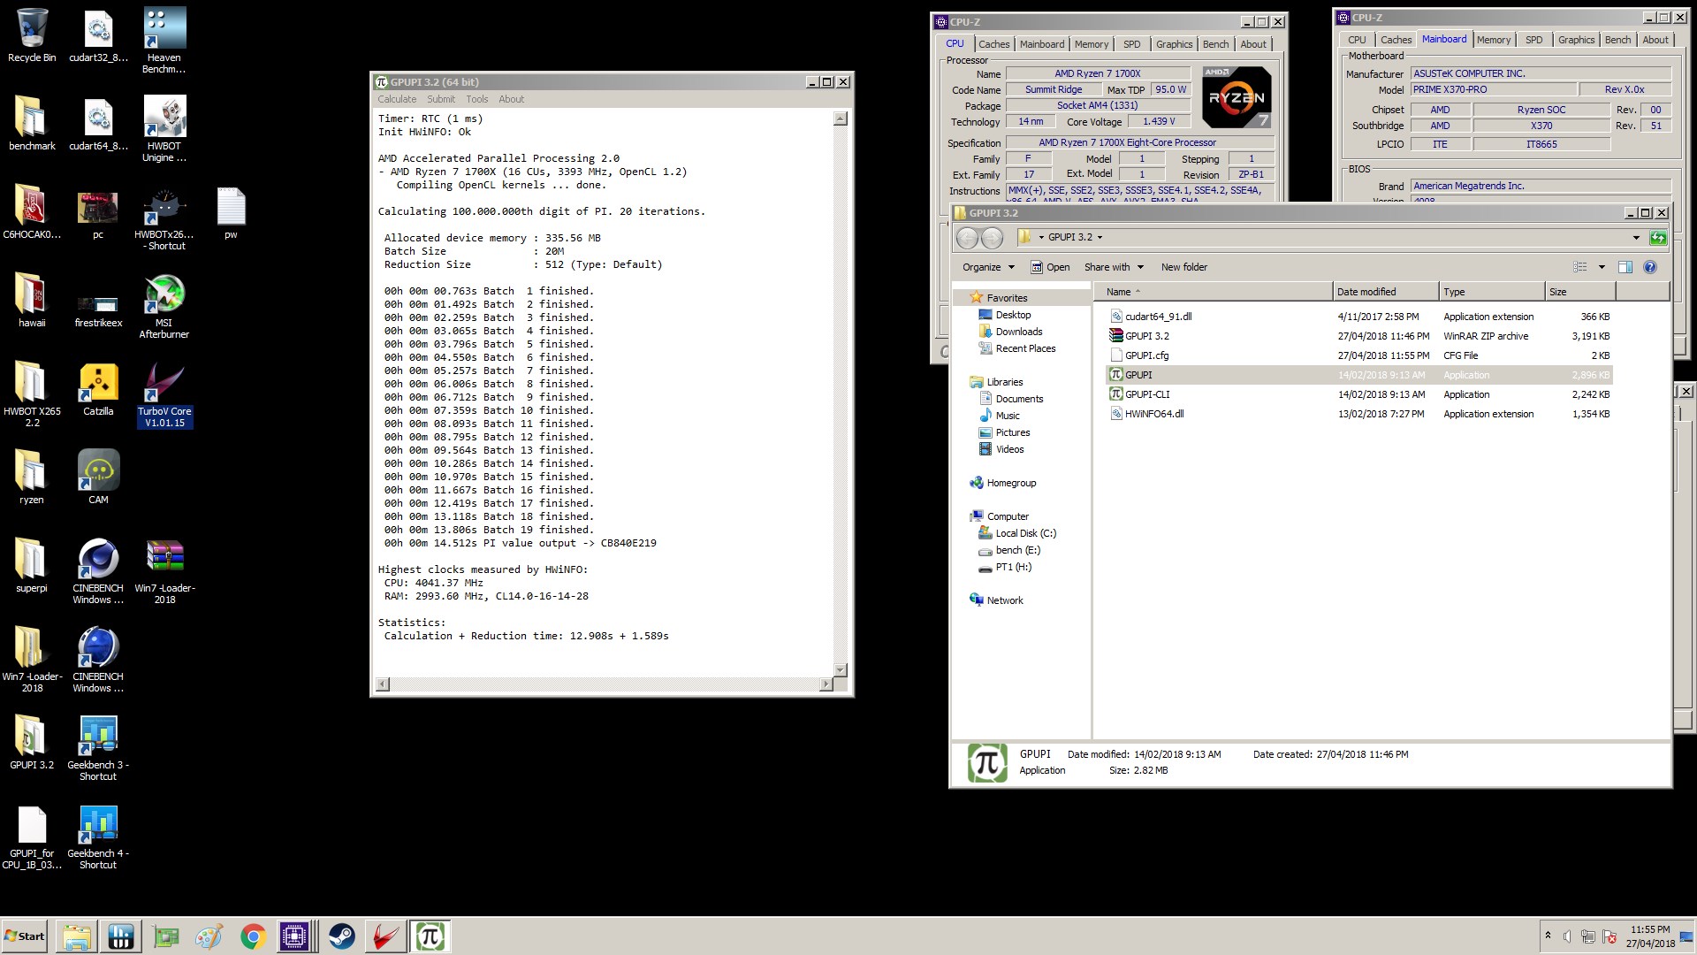Open the Submit menu in GPUPI
This screenshot has width=1697, height=955.
point(441,99)
